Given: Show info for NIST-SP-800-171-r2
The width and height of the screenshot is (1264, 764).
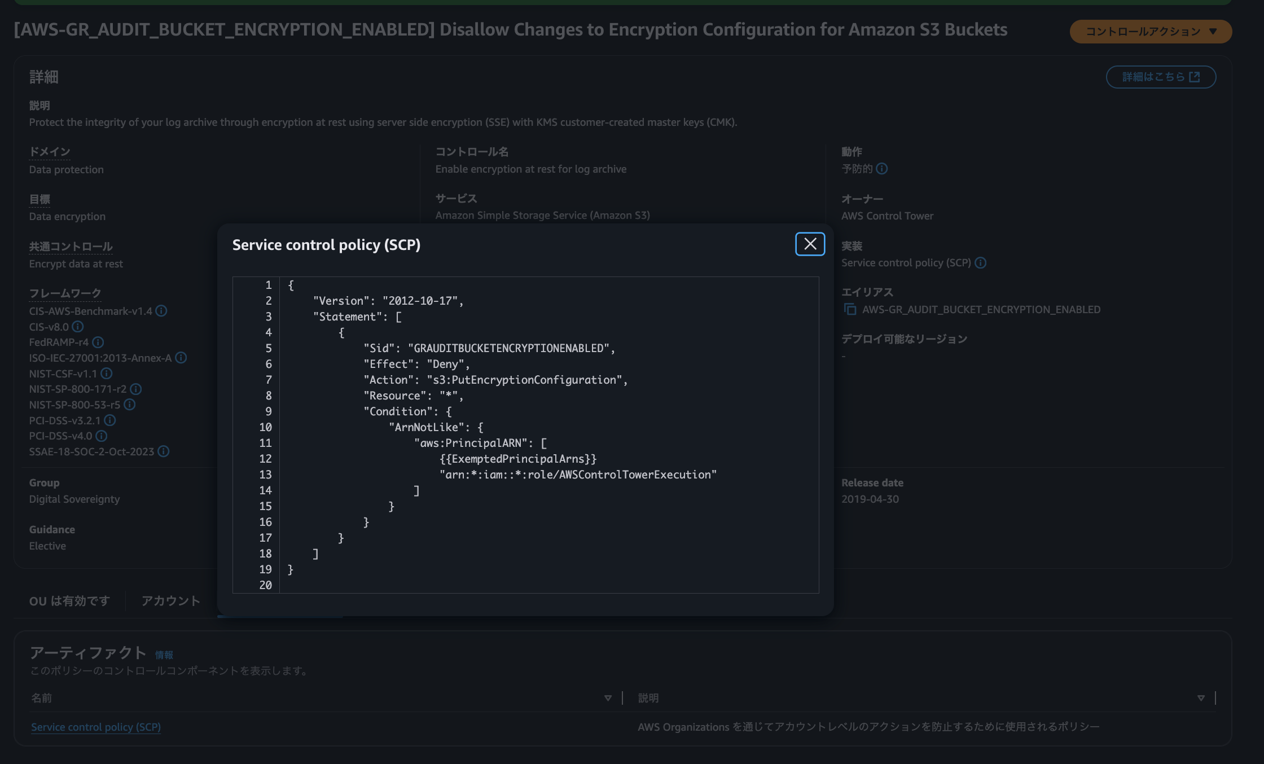Looking at the screenshot, I should coord(136,389).
